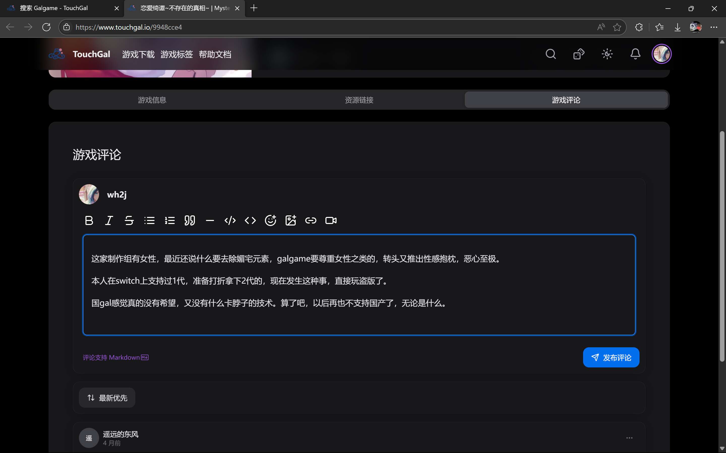Select the 游戏评论 tab
The height and width of the screenshot is (453, 726).
point(566,100)
